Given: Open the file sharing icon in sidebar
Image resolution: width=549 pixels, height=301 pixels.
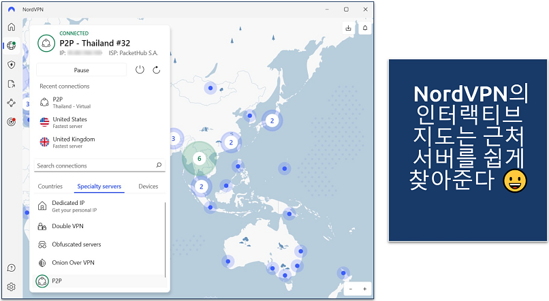Looking at the screenshot, I should click(12, 84).
